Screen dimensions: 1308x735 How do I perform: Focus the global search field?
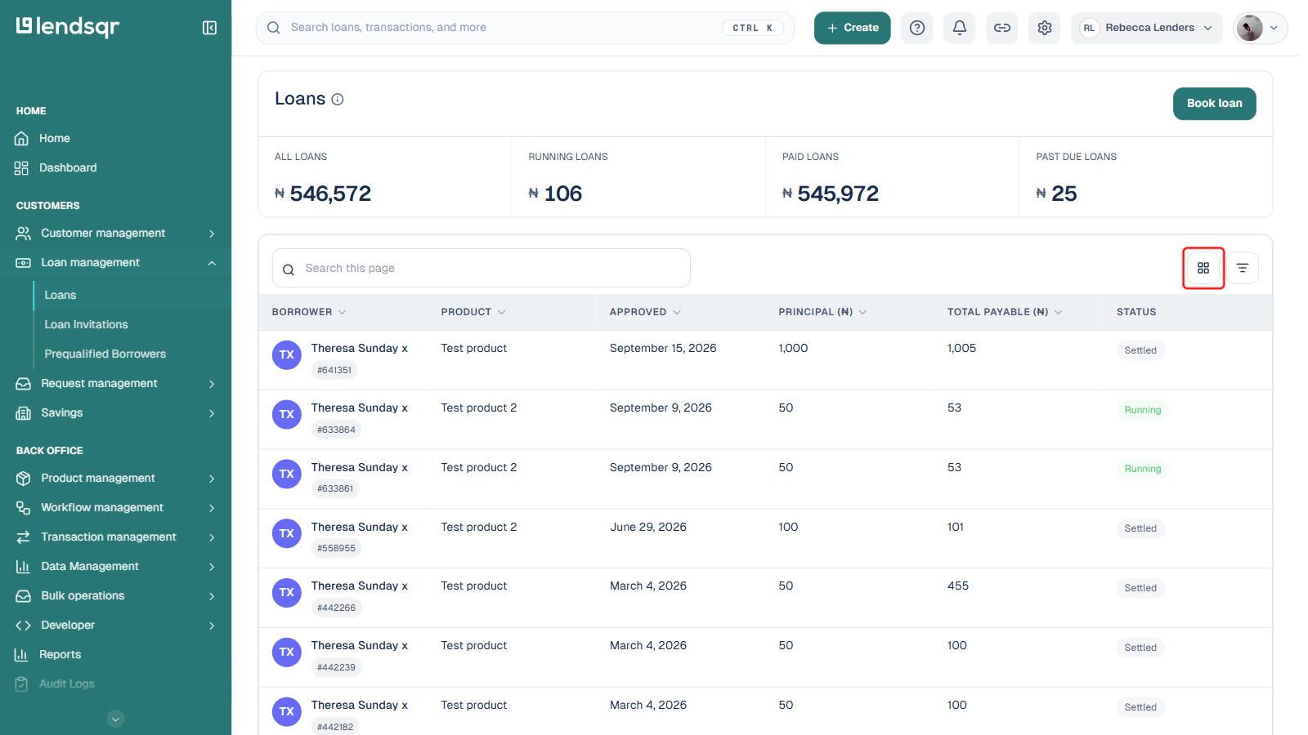point(525,28)
